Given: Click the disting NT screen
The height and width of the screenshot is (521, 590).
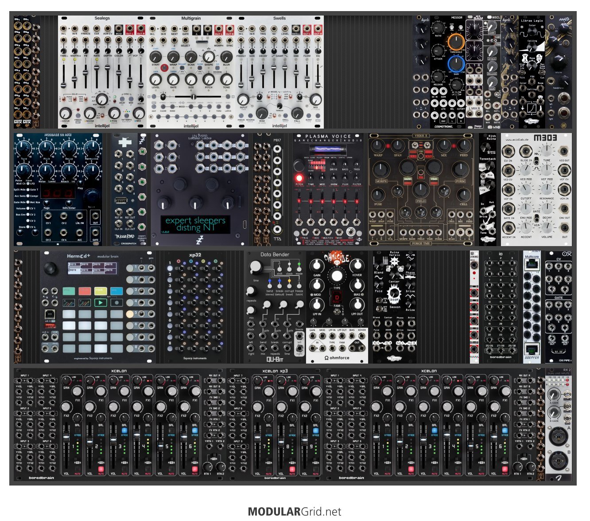Looking at the screenshot, I should click(x=195, y=224).
